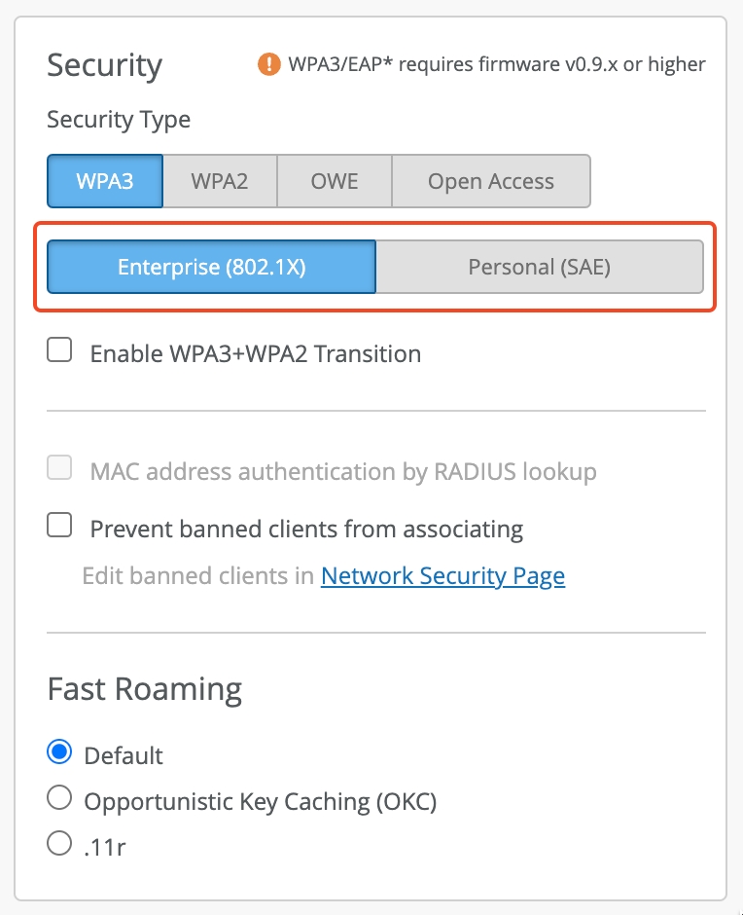
Task: Click the Security section heading
Action: (x=105, y=66)
